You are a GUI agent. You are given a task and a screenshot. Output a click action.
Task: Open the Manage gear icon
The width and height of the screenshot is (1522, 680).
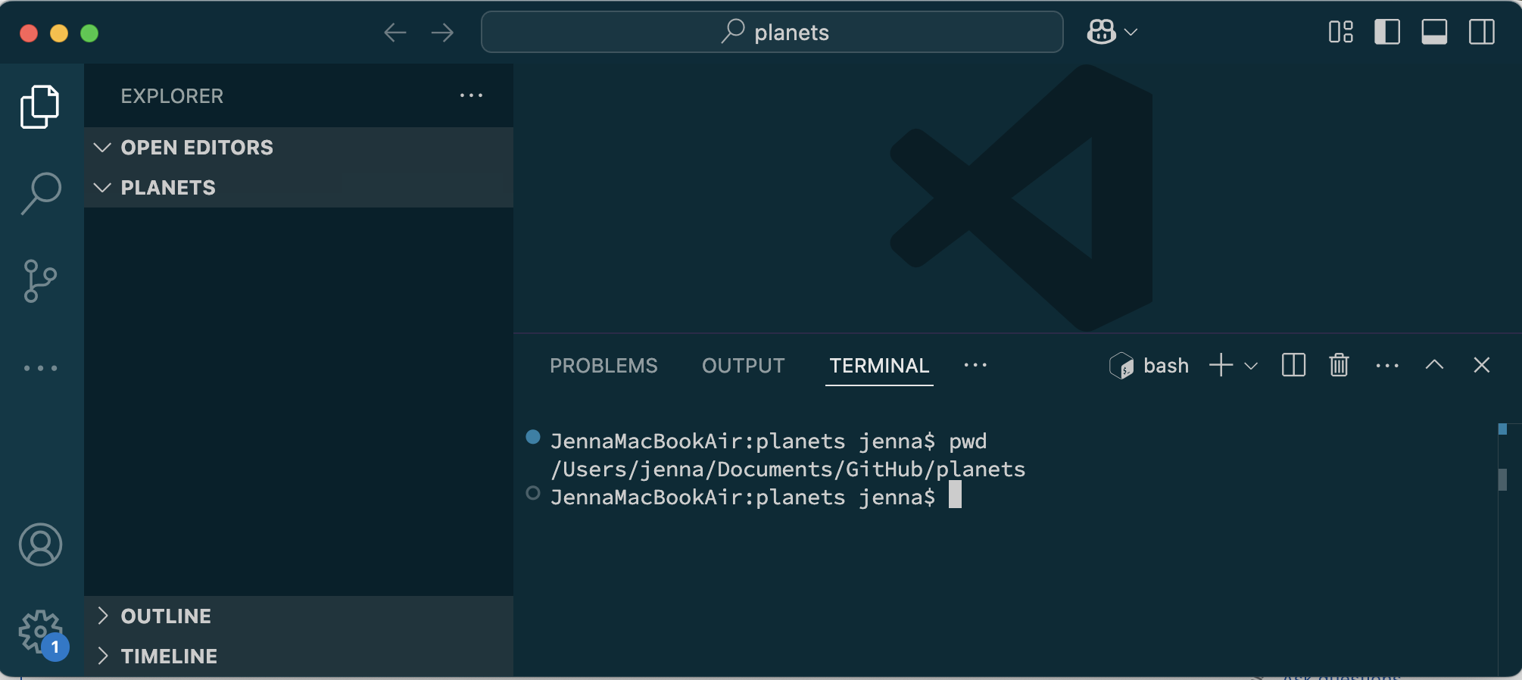coord(42,633)
